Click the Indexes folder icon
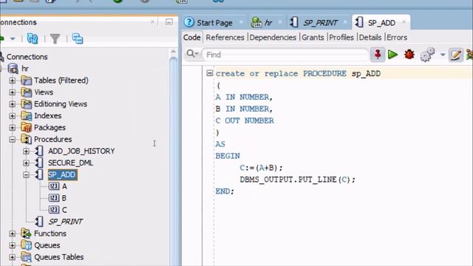 click(27, 116)
